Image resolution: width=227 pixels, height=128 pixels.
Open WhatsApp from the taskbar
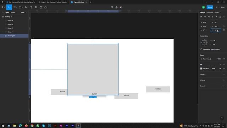(x=38, y=126)
